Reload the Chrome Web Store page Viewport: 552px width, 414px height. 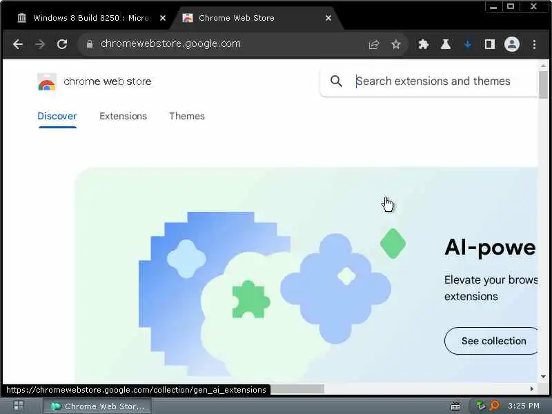coord(62,44)
